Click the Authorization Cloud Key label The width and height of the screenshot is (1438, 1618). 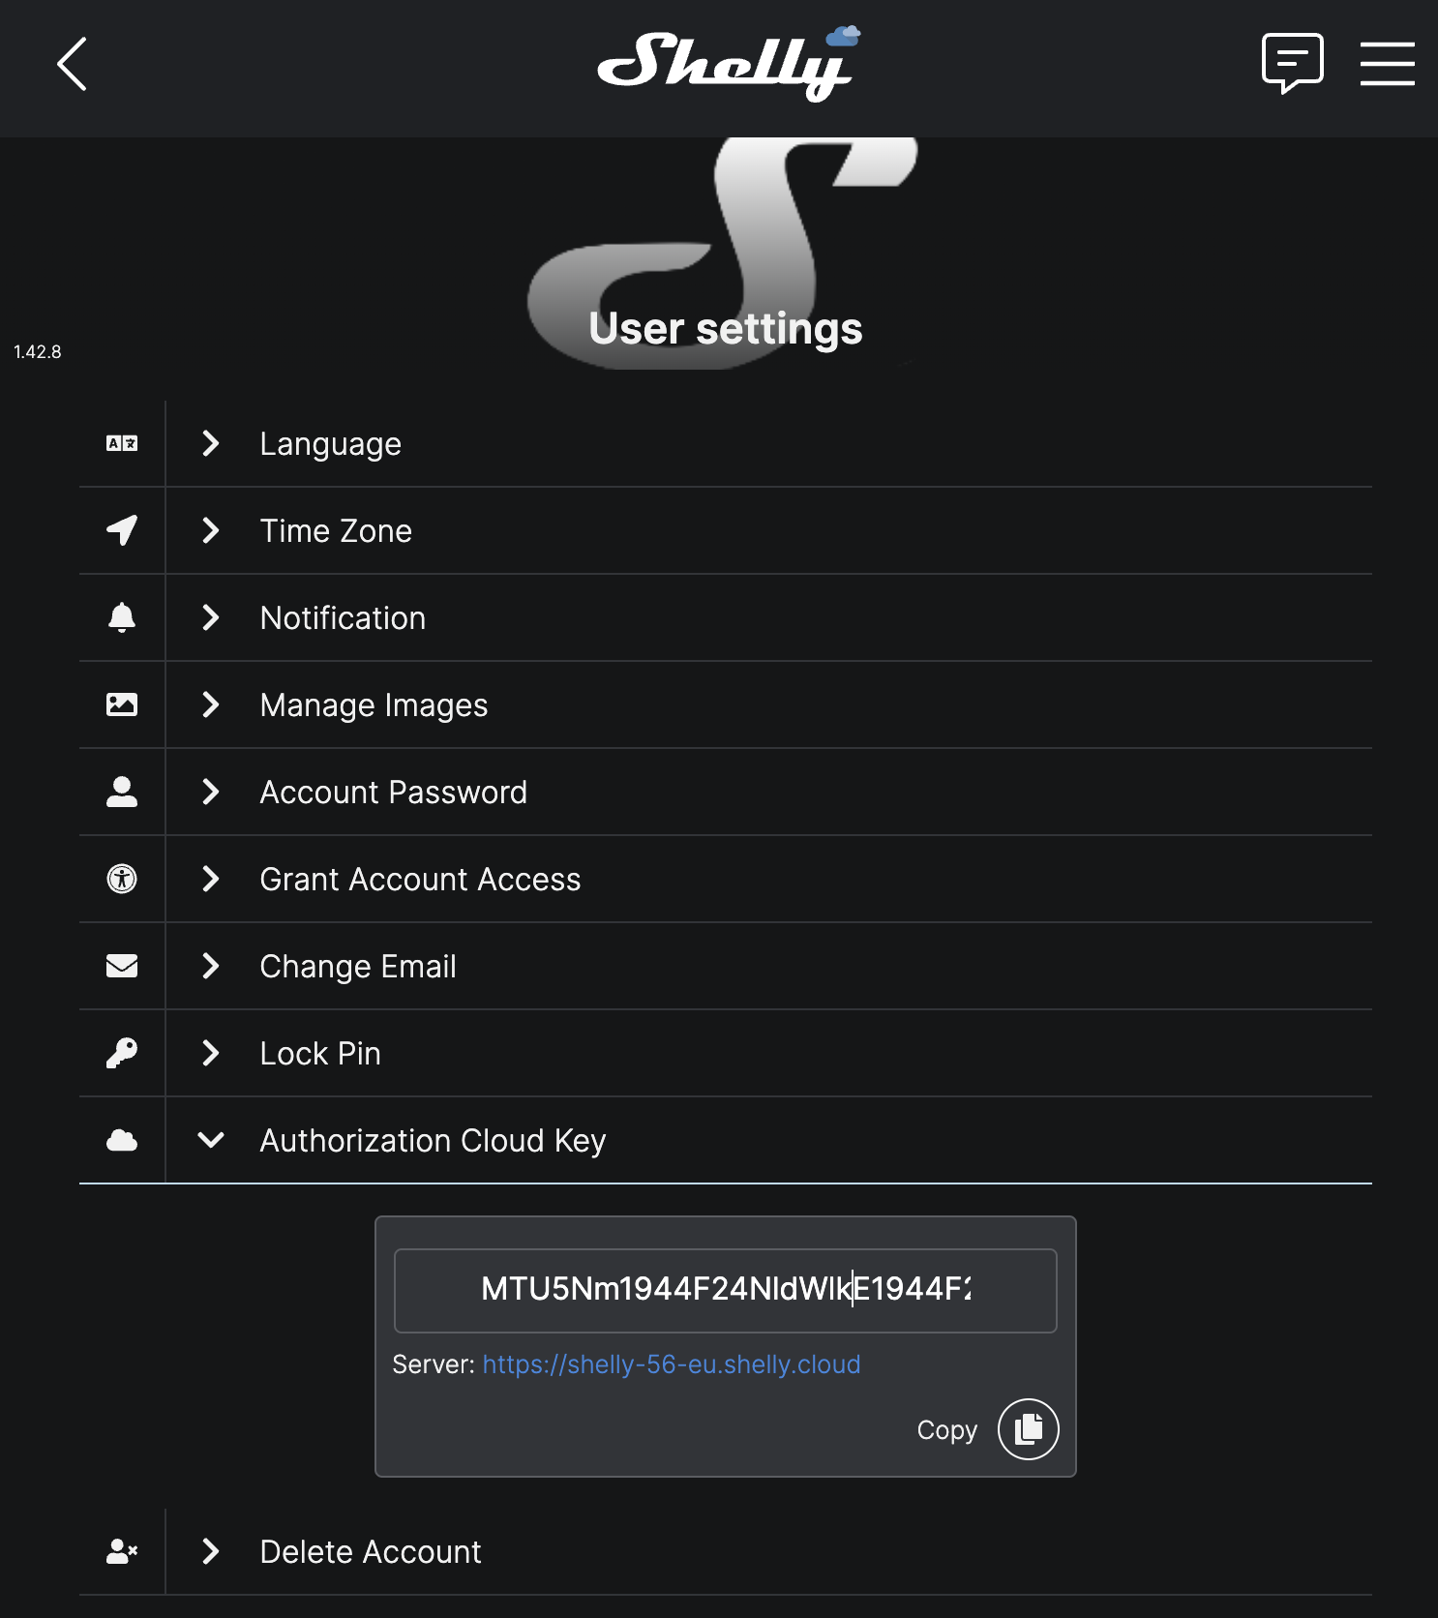433,1141
